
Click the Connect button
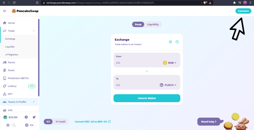[x=243, y=11]
